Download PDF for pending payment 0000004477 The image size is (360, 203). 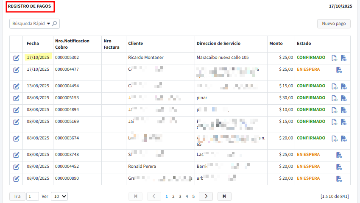(339, 70)
